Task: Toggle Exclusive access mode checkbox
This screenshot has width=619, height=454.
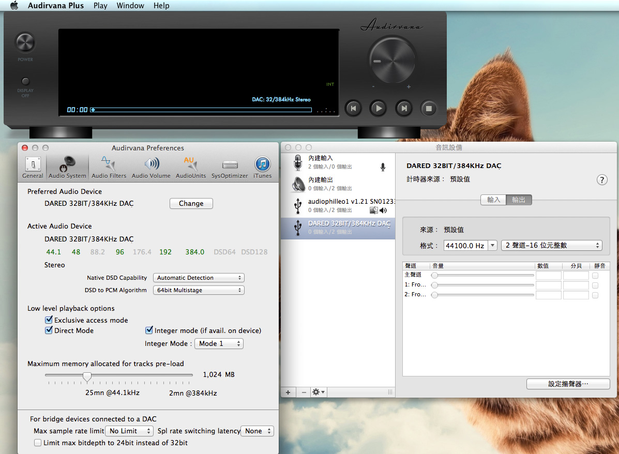Action: (49, 320)
